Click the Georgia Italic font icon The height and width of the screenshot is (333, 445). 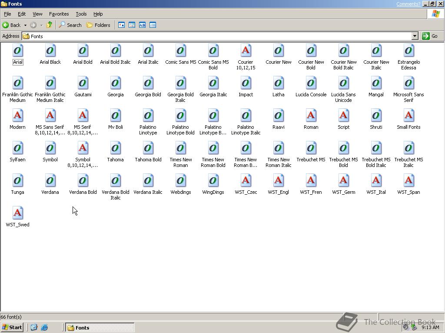(213, 83)
